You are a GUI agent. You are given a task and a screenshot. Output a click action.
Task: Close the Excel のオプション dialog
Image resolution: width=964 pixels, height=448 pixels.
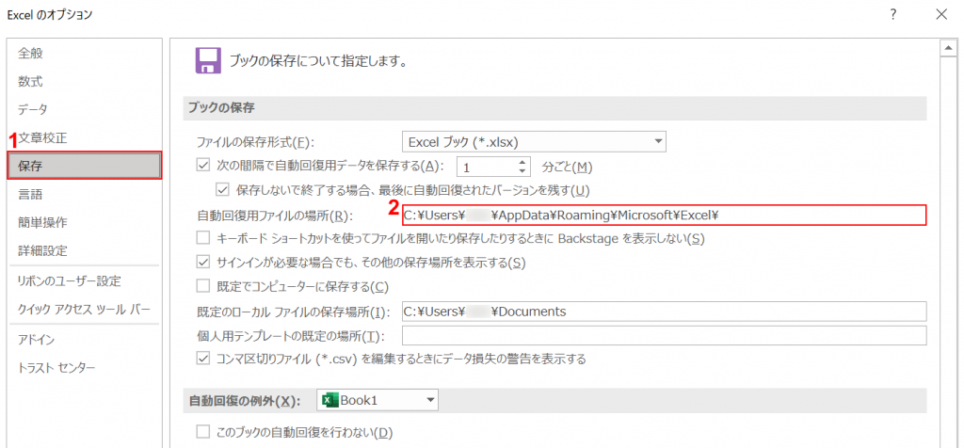coord(941,14)
